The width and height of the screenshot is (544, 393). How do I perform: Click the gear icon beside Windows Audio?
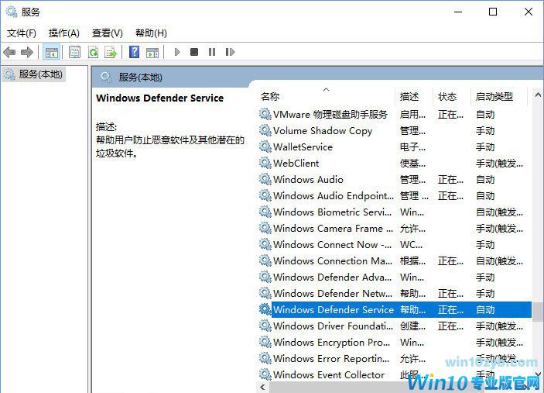[x=265, y=179]
